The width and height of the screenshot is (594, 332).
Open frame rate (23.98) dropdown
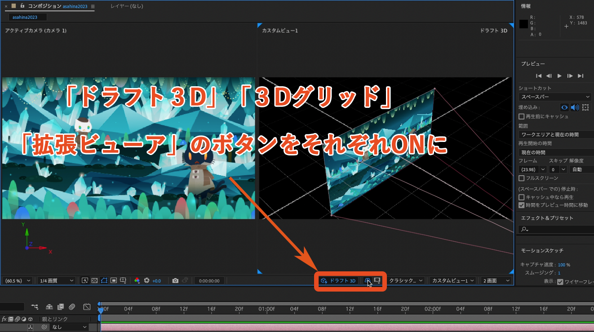(532, 169)
